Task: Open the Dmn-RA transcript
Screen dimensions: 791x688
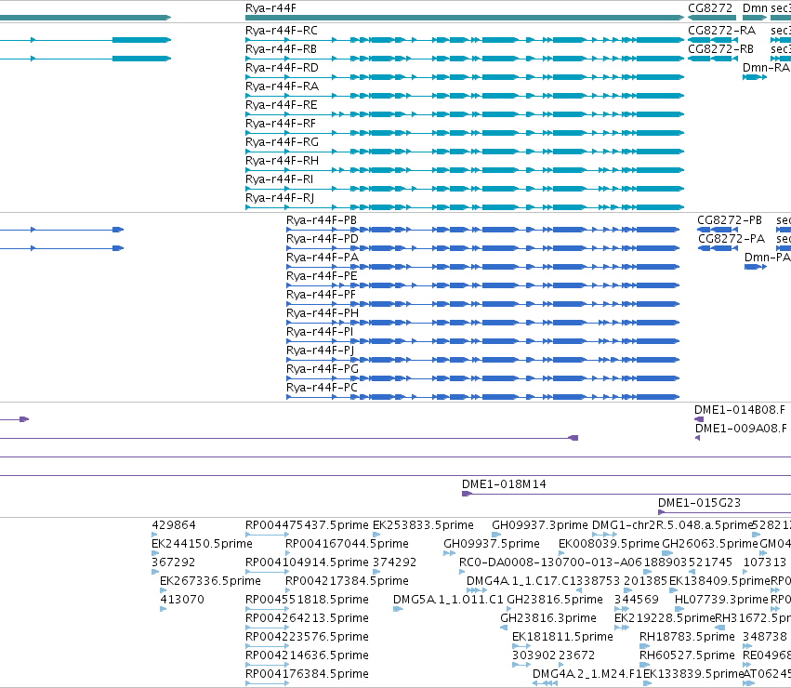Action: 765,68
